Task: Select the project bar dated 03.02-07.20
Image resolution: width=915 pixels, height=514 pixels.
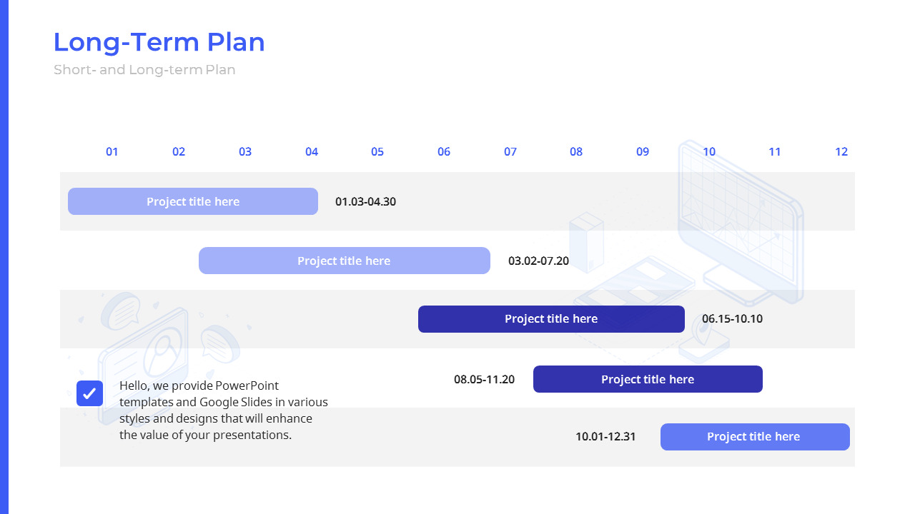Action: click(x=344, y=261)
